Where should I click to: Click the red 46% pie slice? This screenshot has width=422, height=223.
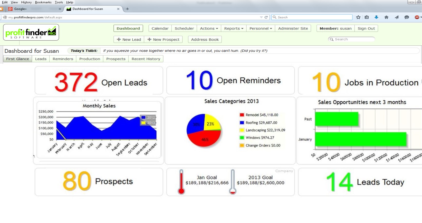coord(204,139)
